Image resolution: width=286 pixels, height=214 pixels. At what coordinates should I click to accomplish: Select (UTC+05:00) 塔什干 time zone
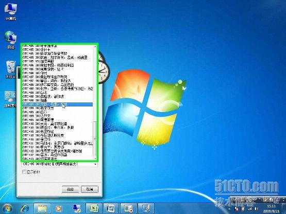click(x=58, y=49)
